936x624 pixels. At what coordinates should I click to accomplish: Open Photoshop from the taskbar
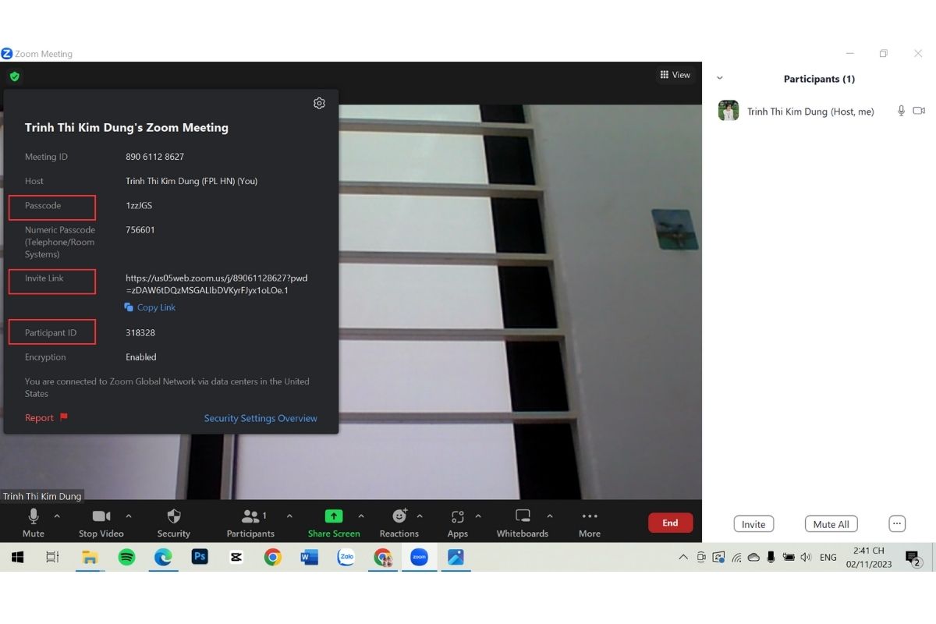[200, 557]
